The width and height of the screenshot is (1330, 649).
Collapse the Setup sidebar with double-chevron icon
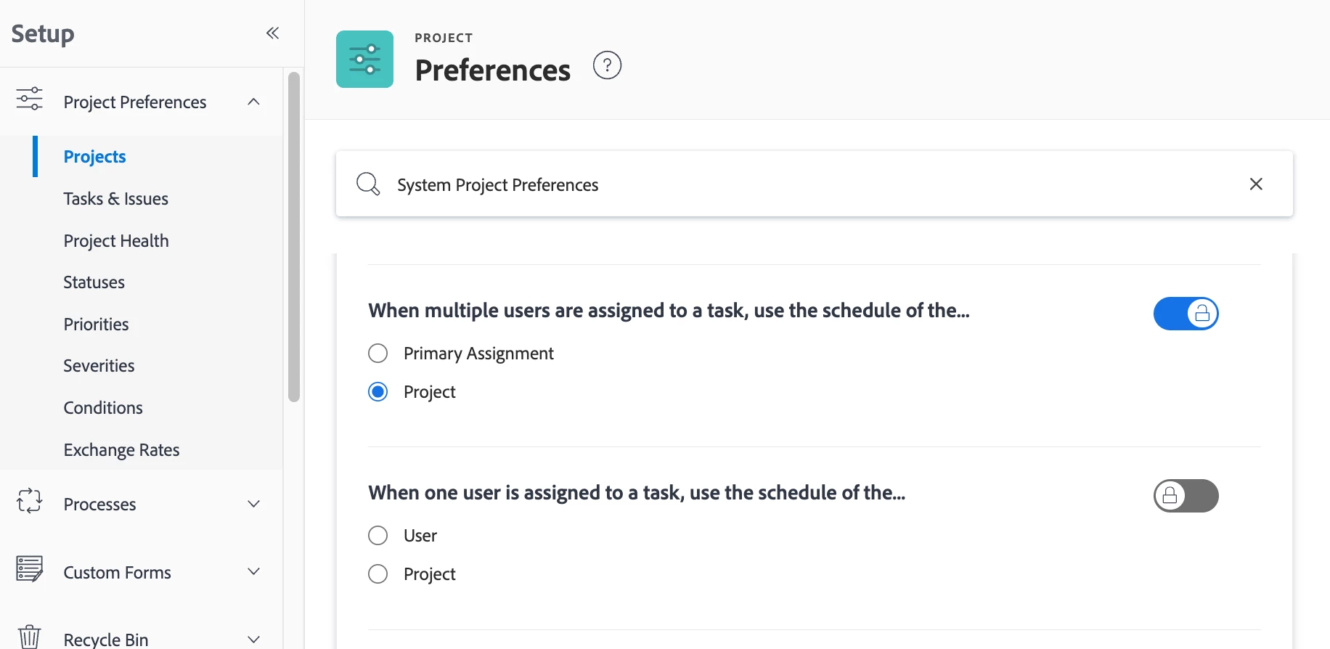272,33
